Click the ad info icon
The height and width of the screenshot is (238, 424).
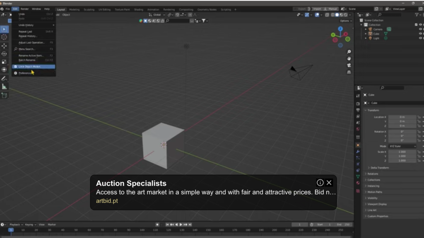point(320,183)
